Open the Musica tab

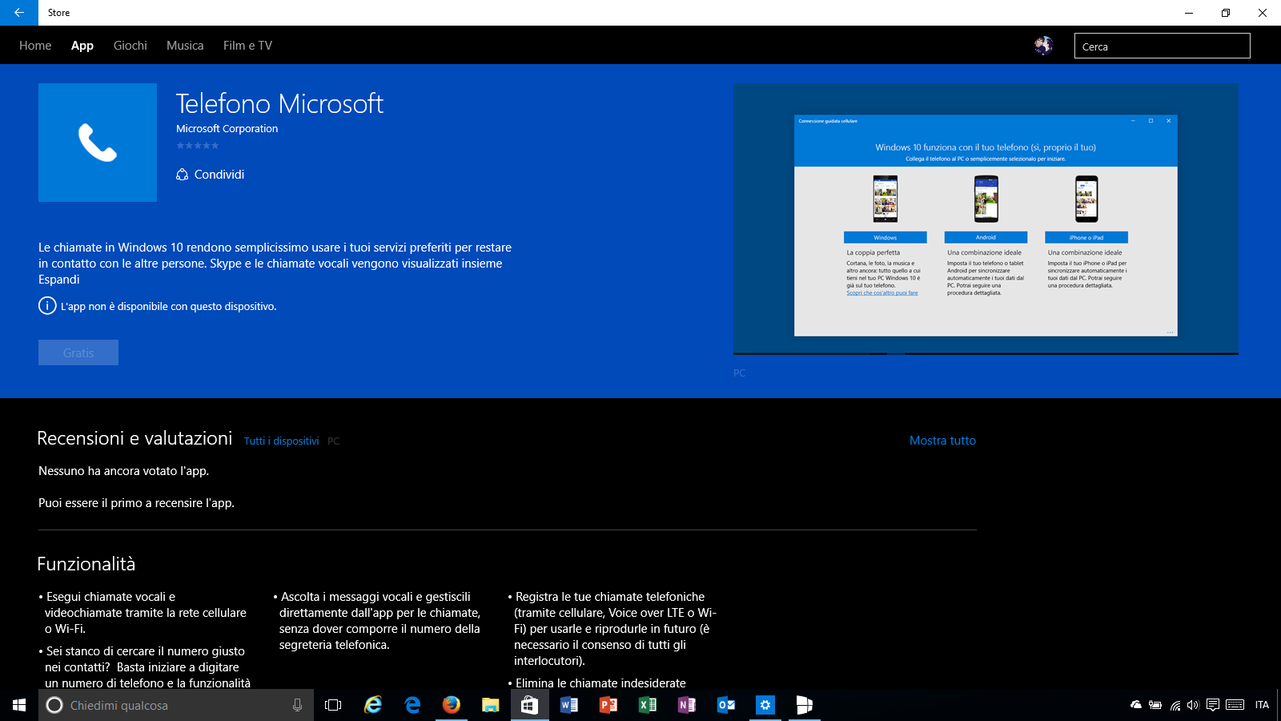(185, 46)
